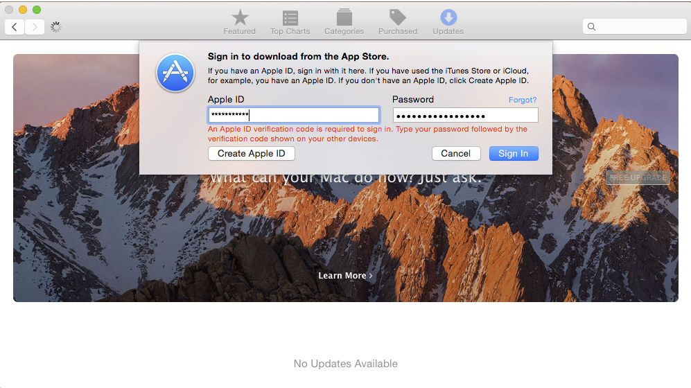
Task: Click the loading spinner icon
Action: (x=55, y=27)
